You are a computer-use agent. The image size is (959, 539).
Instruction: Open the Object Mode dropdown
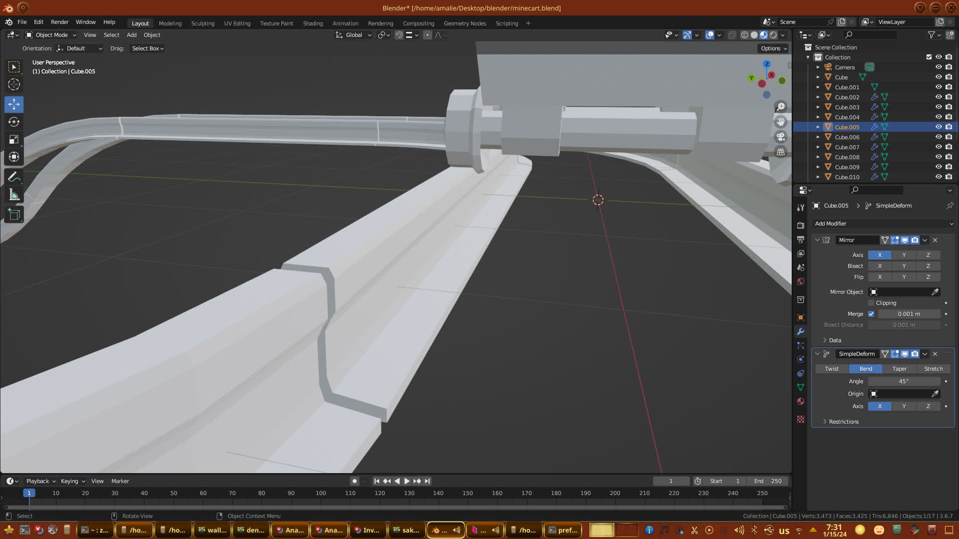point(51,35)
